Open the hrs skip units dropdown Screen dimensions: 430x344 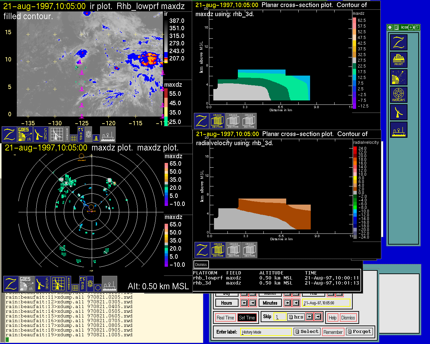pos(296,317)
